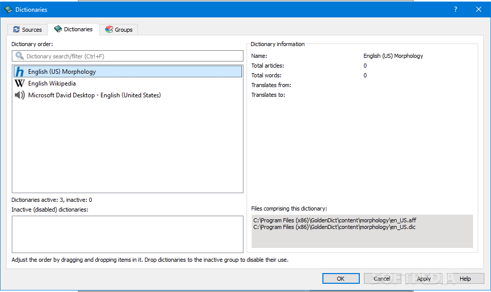Viewport: 491px width, 292px height.
Task: Select English Wikipedia dictionary
Action: 128,84
